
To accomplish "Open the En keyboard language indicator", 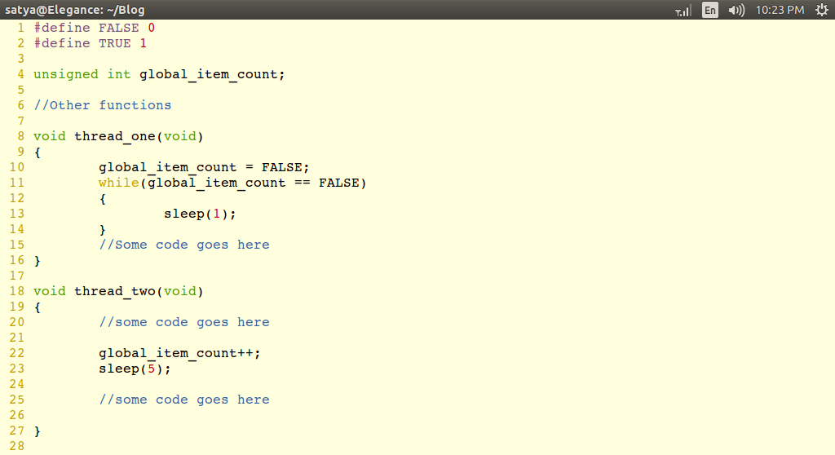I will pos(710,10).
